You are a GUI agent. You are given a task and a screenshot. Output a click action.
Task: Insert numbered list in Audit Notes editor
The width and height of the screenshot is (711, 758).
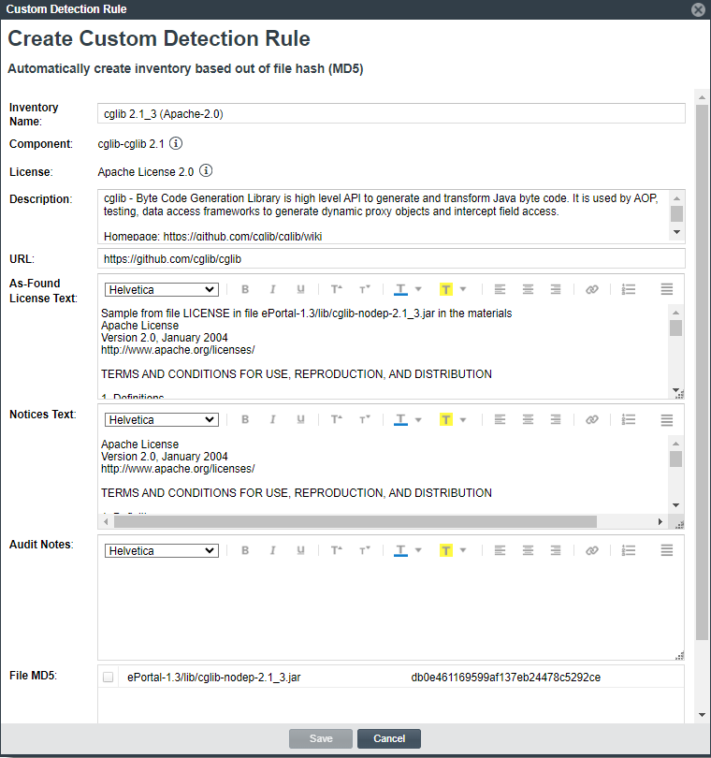(x=629, y=551)
